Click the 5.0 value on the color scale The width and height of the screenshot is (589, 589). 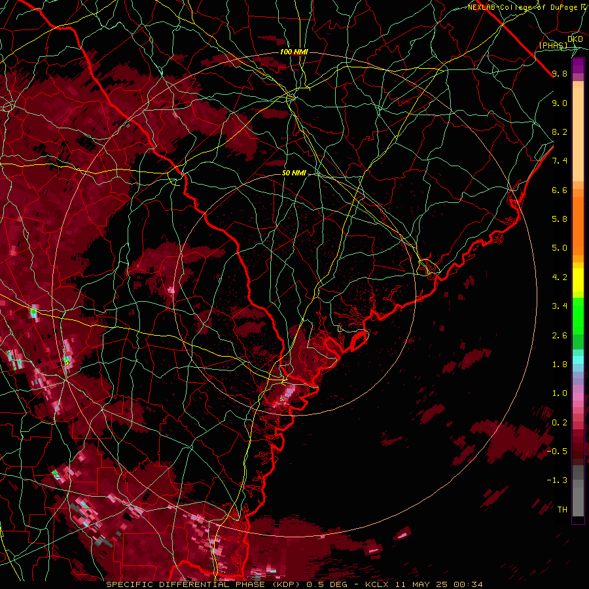click(560, 248)
